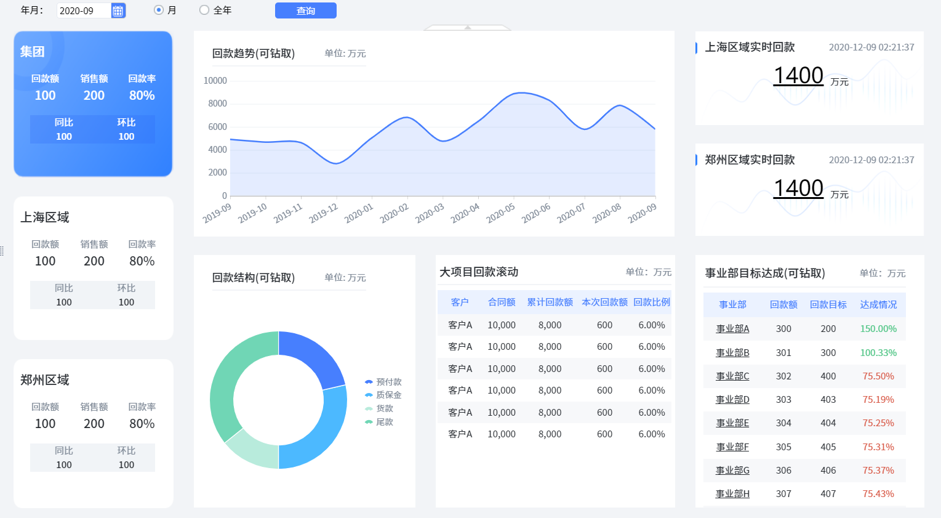Click the 查询 button
This screenshot has width=941, height=518.
[305, 10]
